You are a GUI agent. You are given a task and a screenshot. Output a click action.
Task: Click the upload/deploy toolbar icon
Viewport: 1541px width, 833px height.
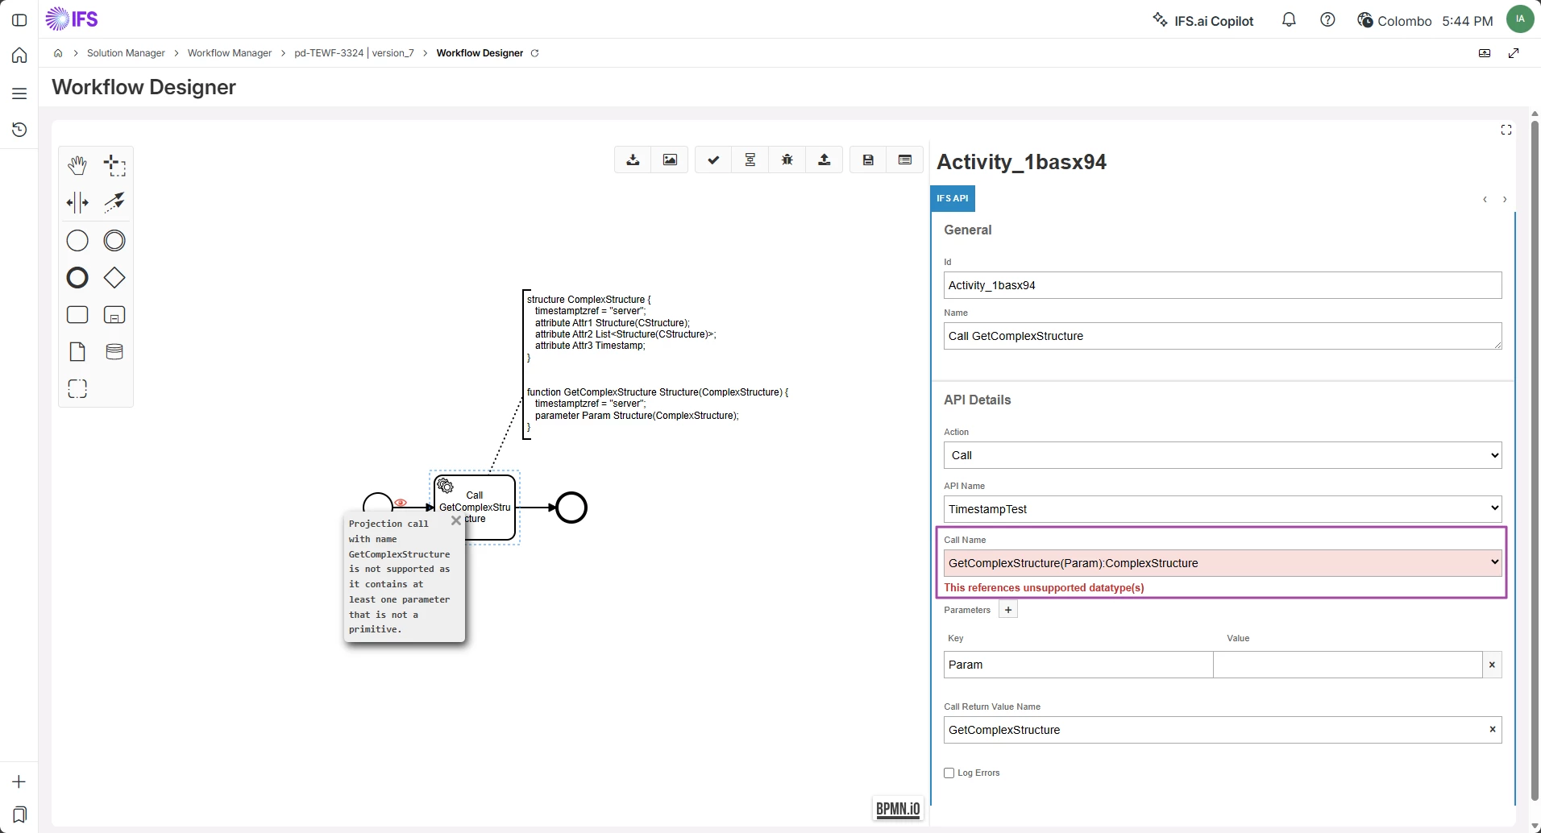point(824,160)
